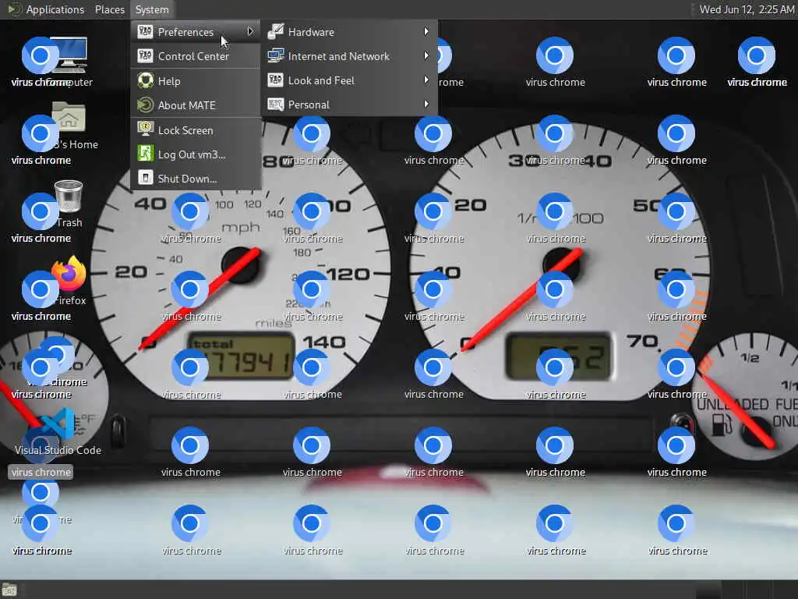
Task: Open Control Center from the System menu
Action: 196,56
